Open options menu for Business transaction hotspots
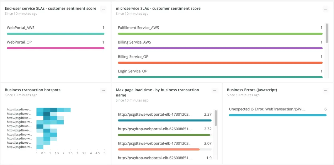The width and height of the screenshot is (334, 165). click(103, 91)
